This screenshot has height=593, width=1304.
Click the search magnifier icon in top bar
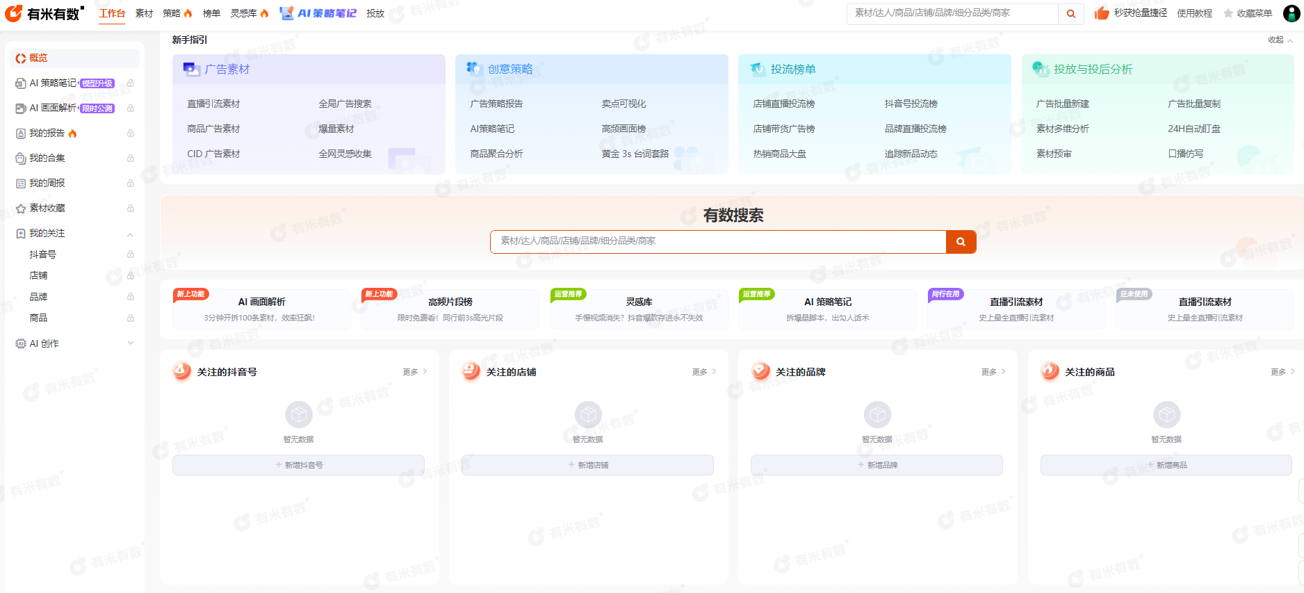pyautogui.click(x=1071, y=14)
